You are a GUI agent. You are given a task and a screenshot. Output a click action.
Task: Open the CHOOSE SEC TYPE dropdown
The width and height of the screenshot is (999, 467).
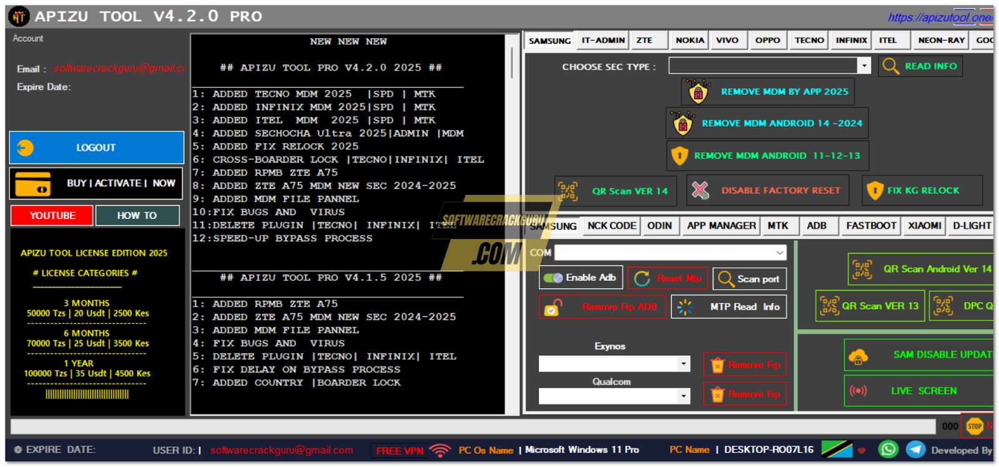pyautogui.click(x=864, y=66)
